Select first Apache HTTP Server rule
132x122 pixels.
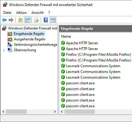pos(82,43)
